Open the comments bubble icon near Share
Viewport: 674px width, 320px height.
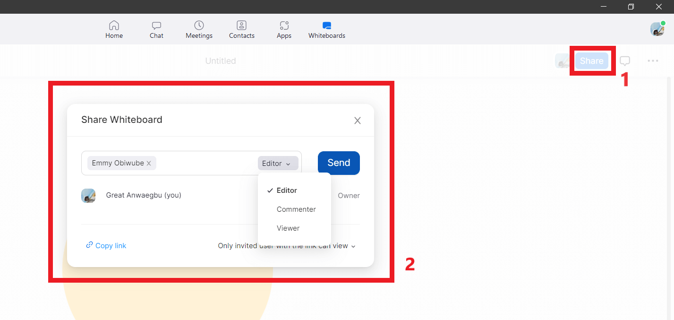point(624,61)
